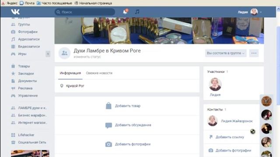280x157 pixels.
Task: Open Управление in left menu
Action: click(x=28, y=96)
